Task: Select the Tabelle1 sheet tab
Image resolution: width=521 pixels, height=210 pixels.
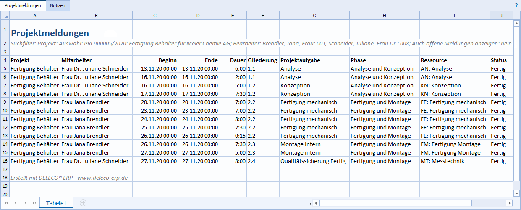Action: (x=57, y=203)
